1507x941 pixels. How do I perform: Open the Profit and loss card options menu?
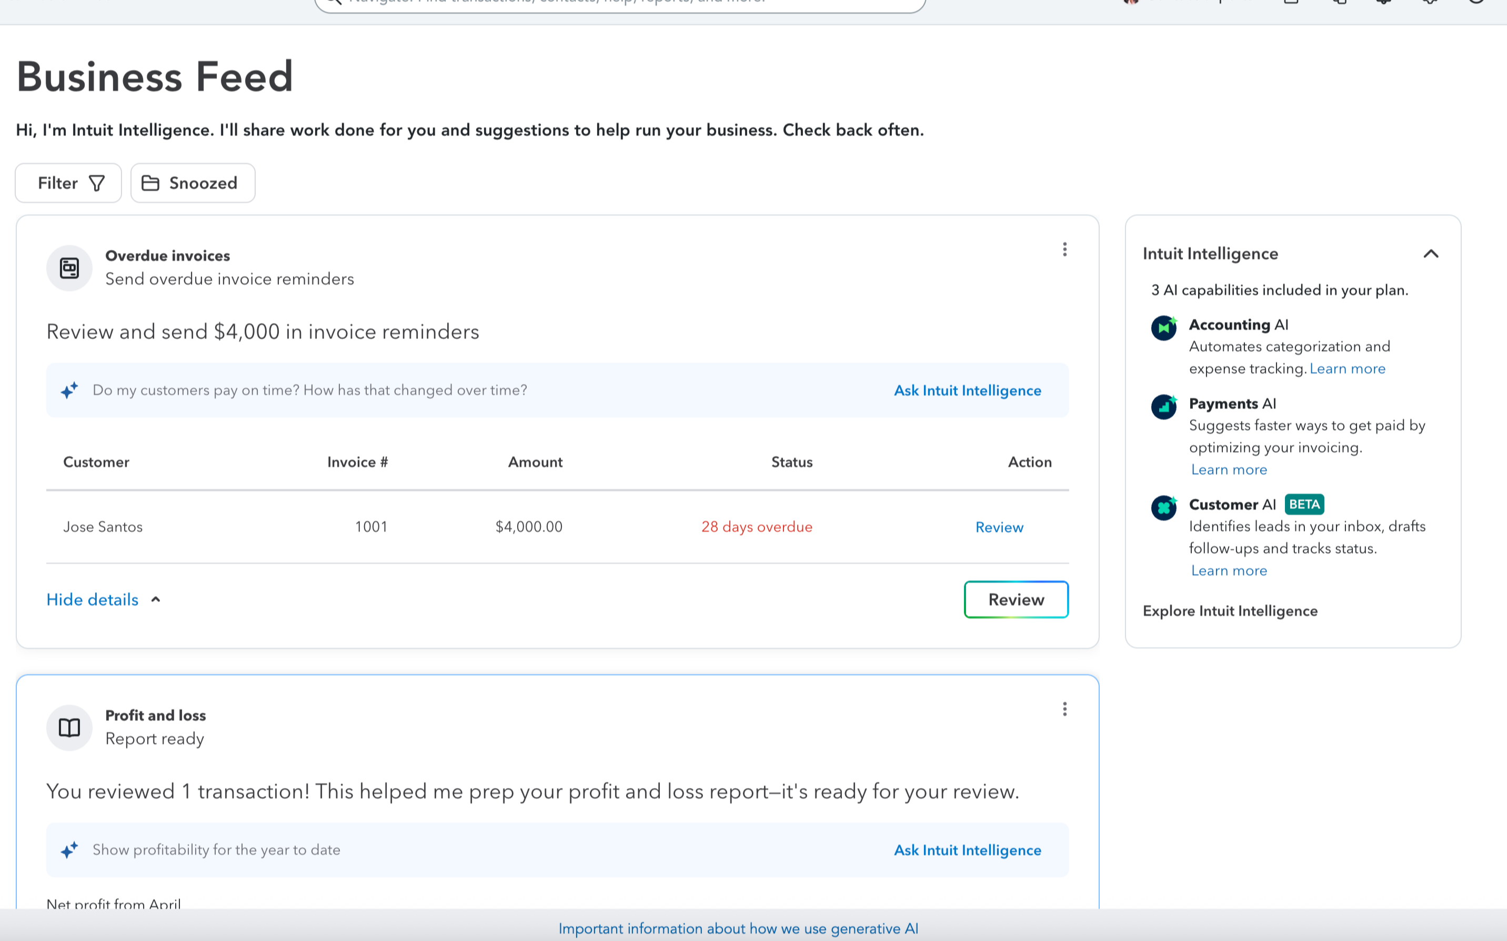pyautogui.click(x=1064, y=710)
